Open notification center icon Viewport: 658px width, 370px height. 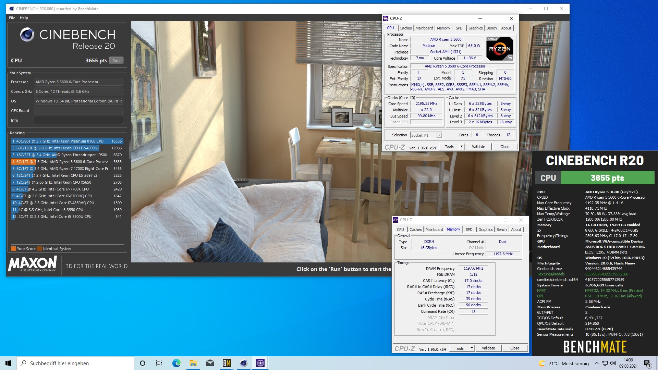coord(647,363)
